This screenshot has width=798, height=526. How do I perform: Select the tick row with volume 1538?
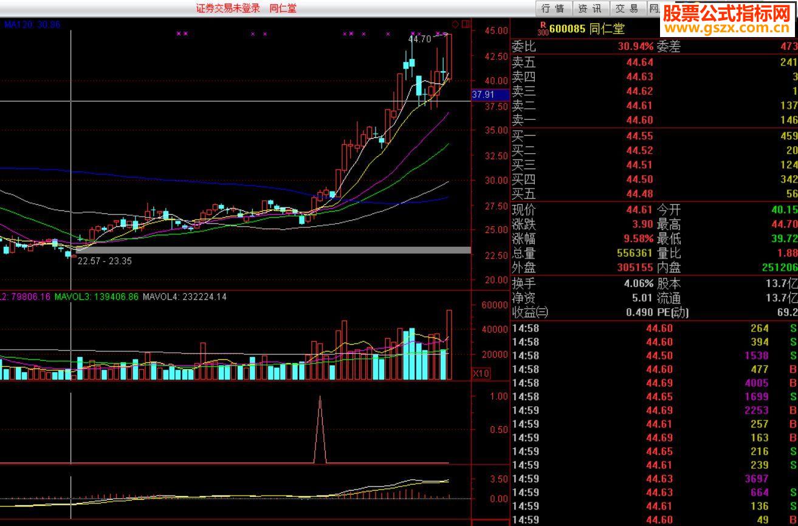point(655,356)
